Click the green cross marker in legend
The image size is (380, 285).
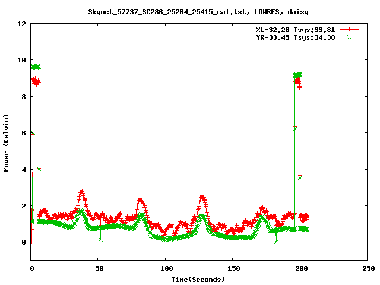coord(349,37)
